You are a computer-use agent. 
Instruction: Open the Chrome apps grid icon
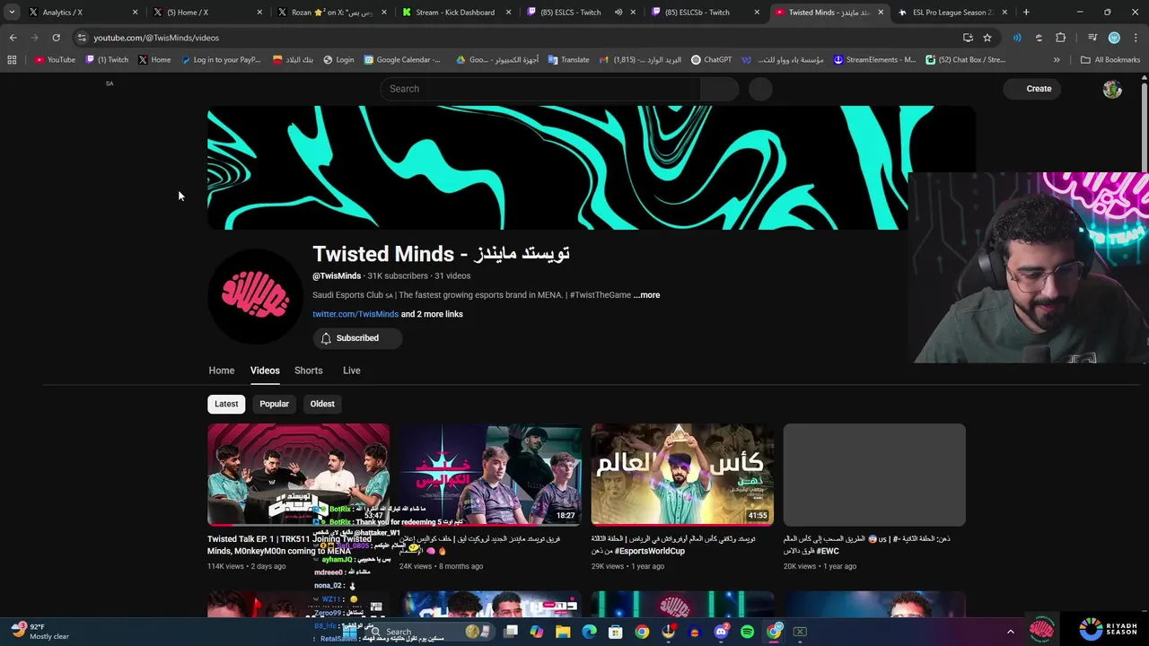12,60
